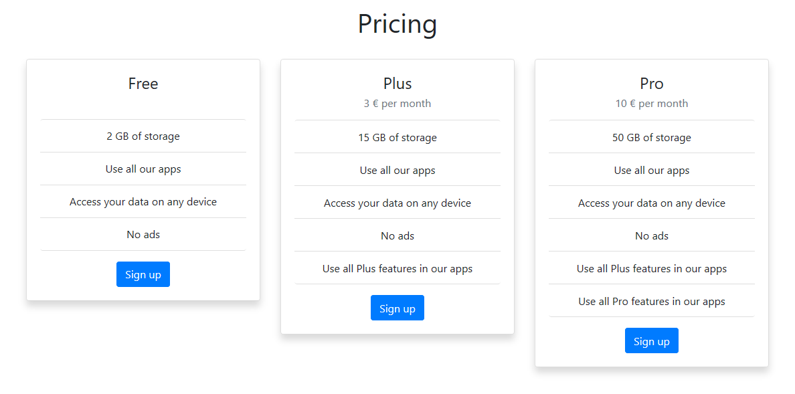Viewport: 795px width, 394px height.
Task: Click the Pricing page heading
Action: (x=397, y=24)
